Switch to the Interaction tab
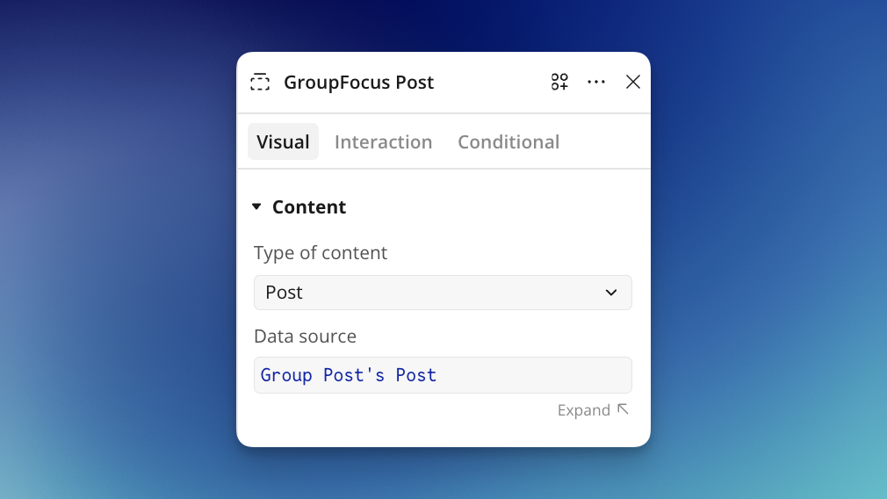Viewport: 887px width, 499px height. point(384,141)
